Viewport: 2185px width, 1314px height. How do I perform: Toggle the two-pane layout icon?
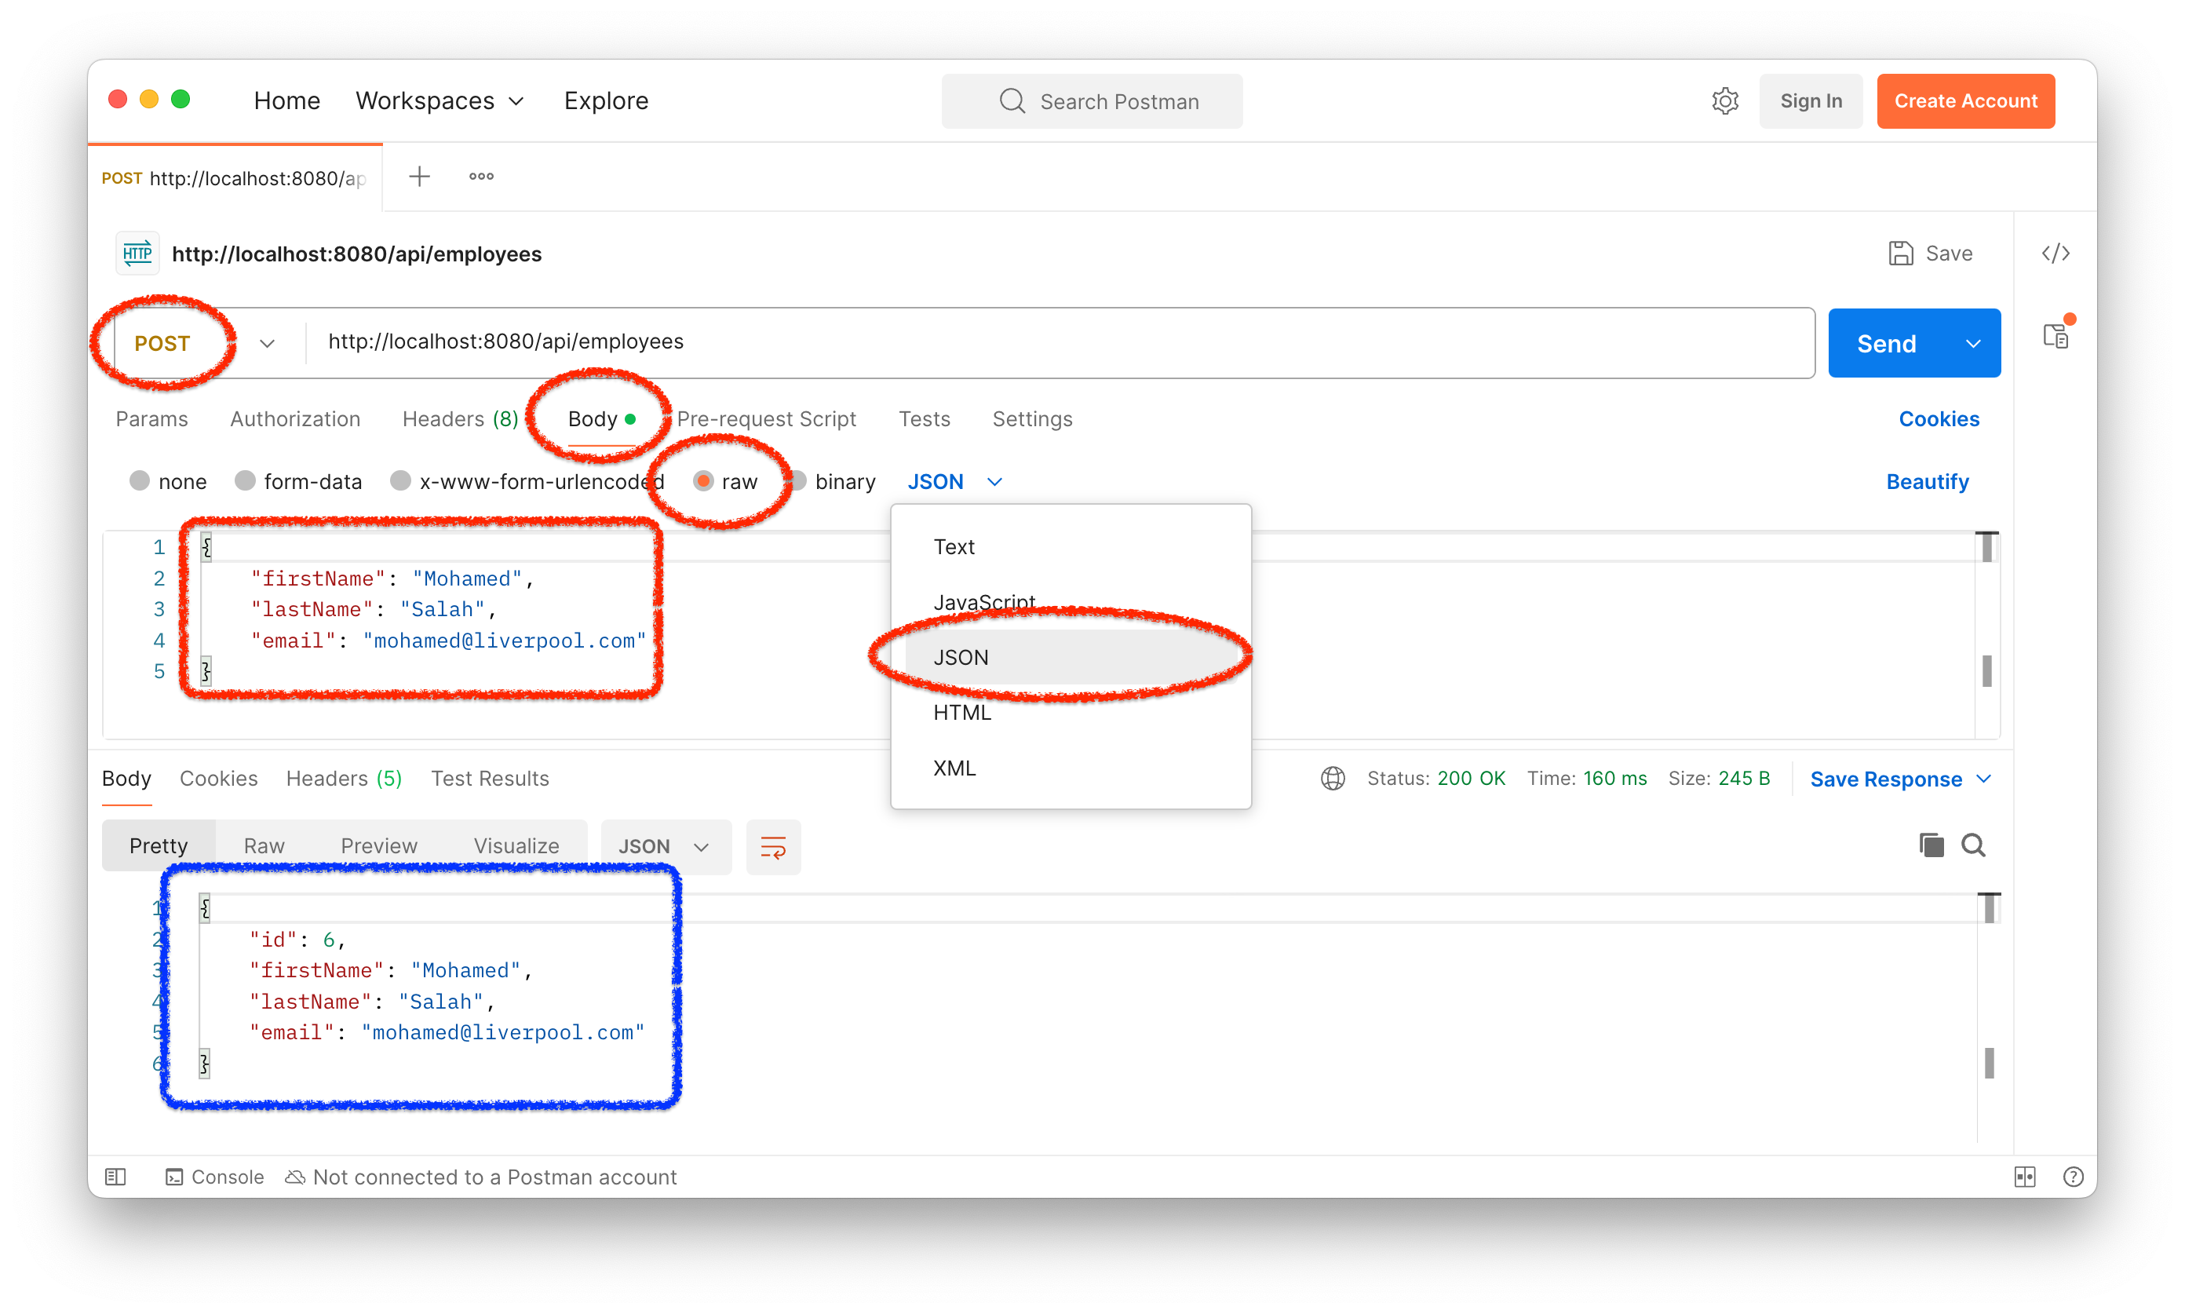2025,1177
